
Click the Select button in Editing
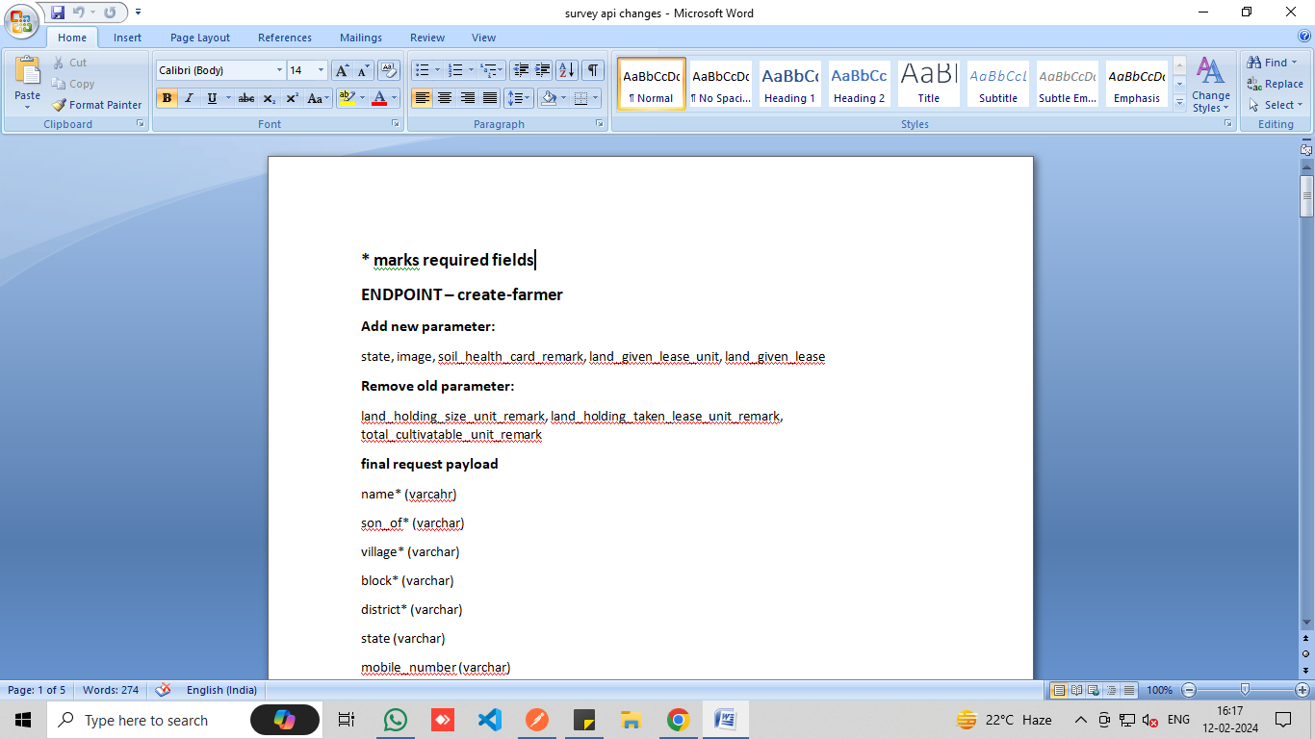click(1275, 105)
